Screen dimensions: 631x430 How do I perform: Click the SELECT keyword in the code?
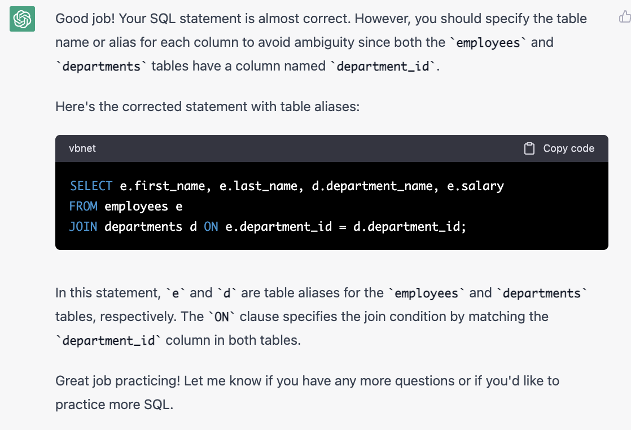[x=91, y=186]
